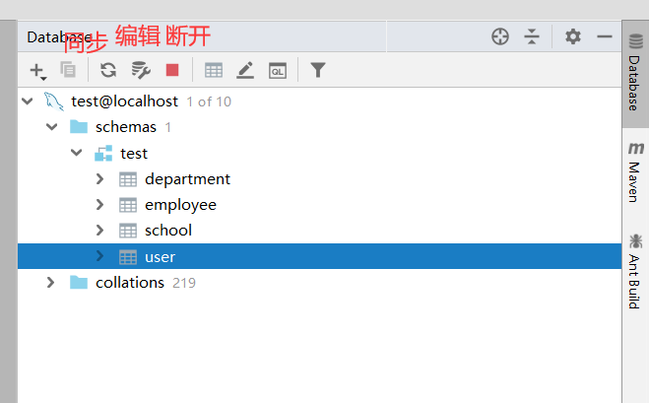Select the schemas tree label

click(126, 127)
